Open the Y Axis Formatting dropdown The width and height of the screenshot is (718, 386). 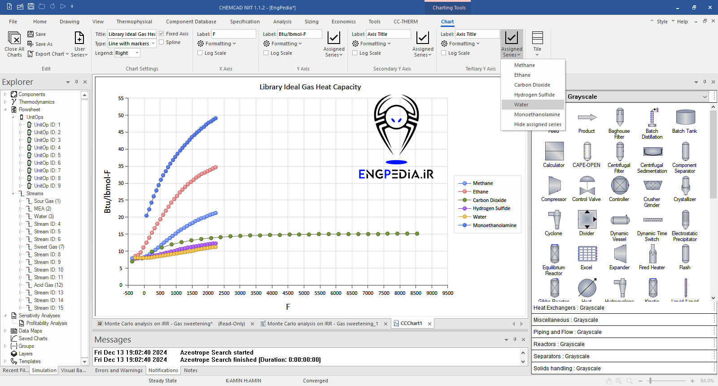[283, 44]
